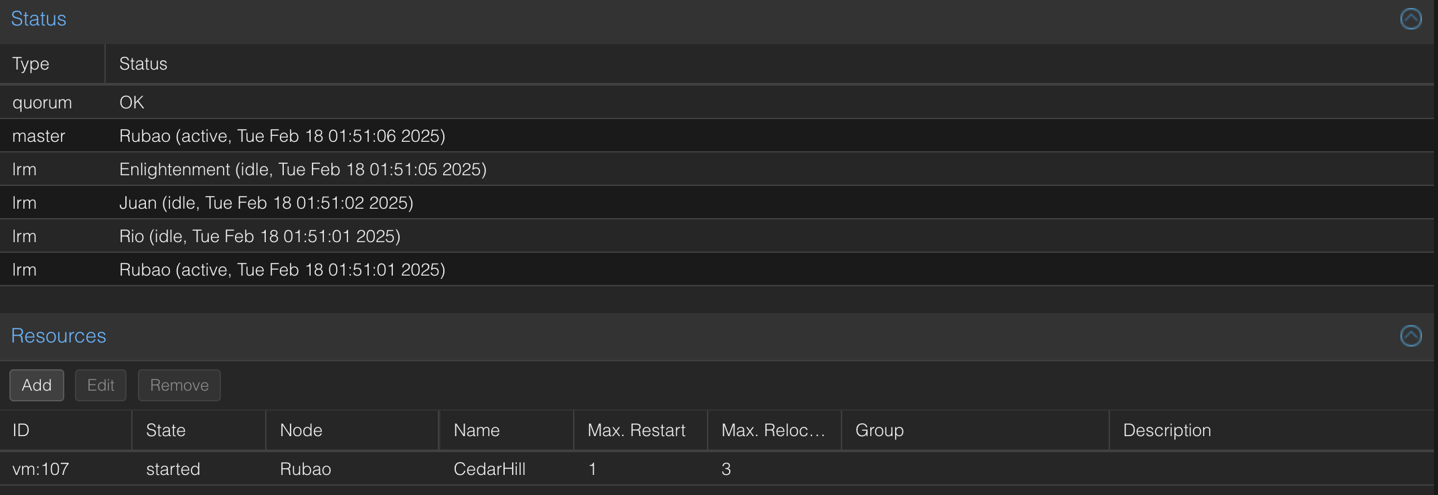The width and height of the screenshot is (1438, 495).
Task: Sort by the Node column header
Action: [352, 430]
